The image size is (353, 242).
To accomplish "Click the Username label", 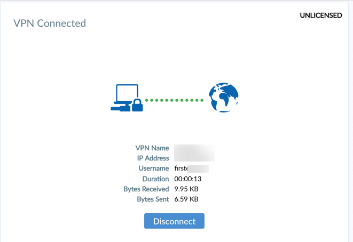I will pos(154,168).
